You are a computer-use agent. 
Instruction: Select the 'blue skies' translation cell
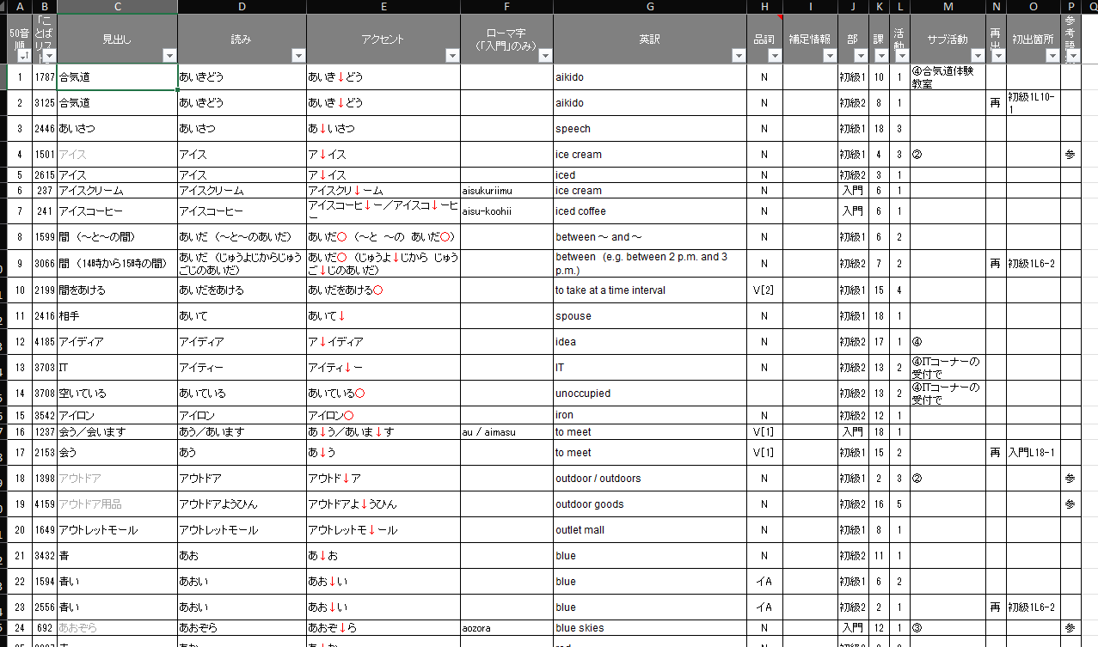pos(650,628)
